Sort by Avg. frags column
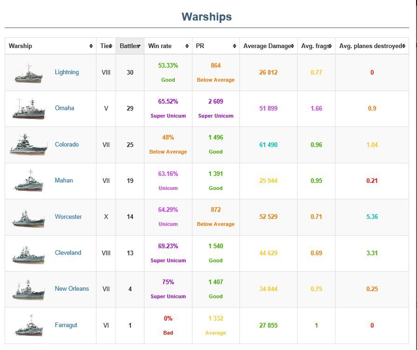This screenshot has height=350, width=417. [x=316, y=46]
